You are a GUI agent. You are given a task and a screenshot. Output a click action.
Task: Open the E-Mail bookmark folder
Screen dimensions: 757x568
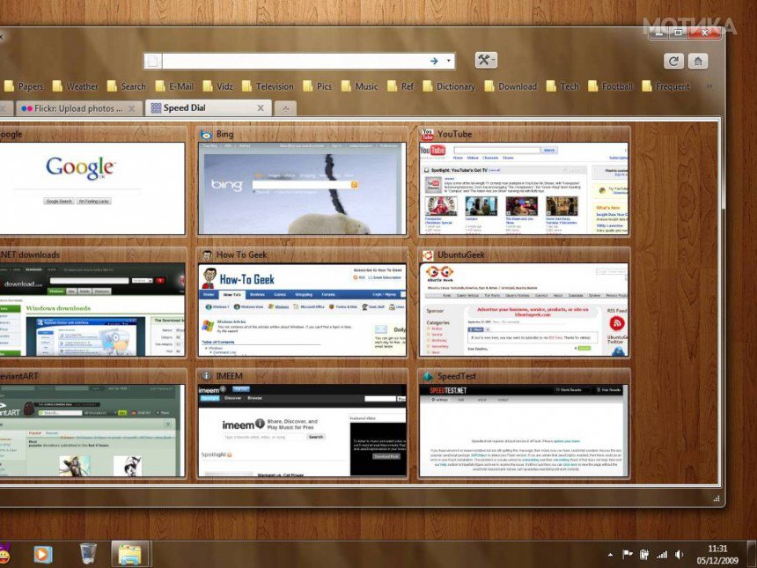174,86
